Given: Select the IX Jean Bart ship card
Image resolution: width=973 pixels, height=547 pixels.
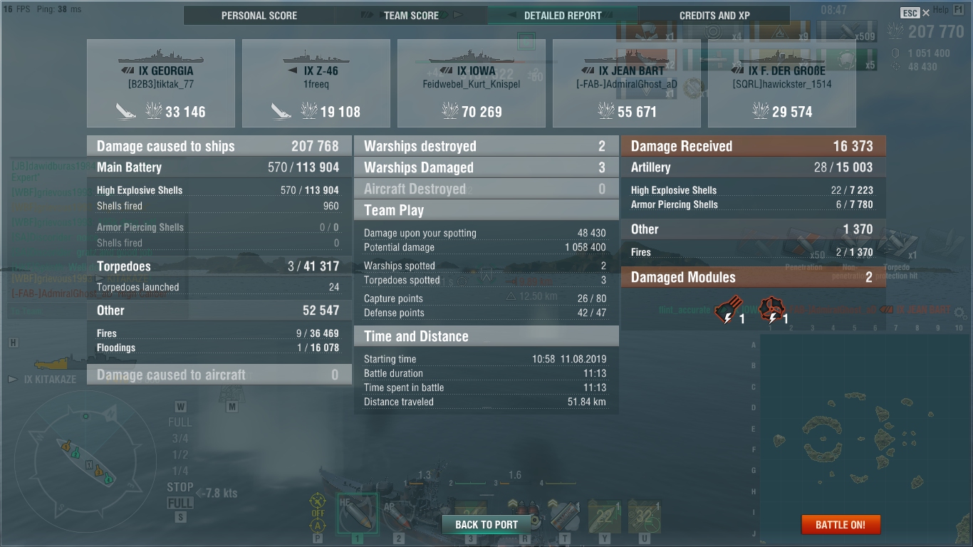Looking at the screenshot, I should [x=627, y=83].
